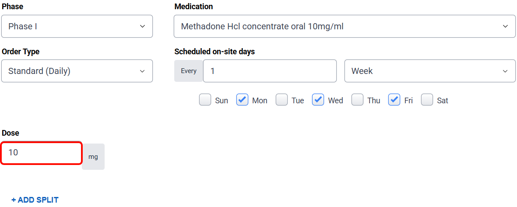Open the Phase dropdown
The height and width of the screenshot is (207, 517).
point(77,26)
